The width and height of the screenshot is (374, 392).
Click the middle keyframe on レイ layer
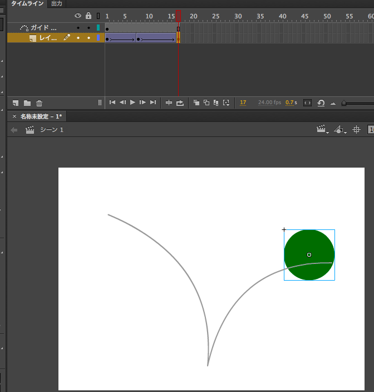pyautogui.click(x=139, y=39)
